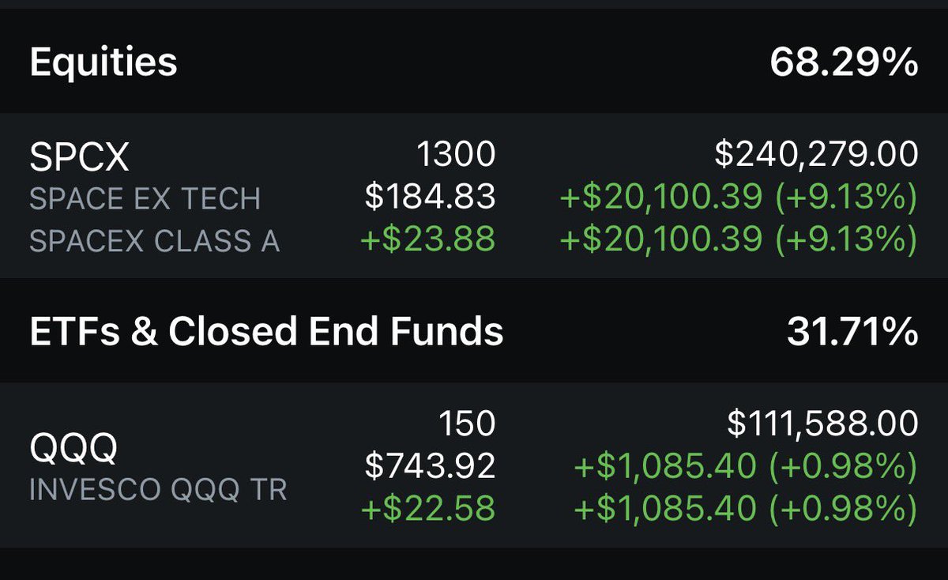Select the Equities section header

click(x=474, y=62)
